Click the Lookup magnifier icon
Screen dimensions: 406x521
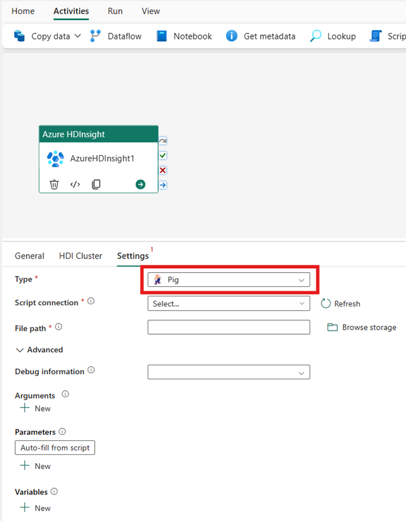click(315, 36)
